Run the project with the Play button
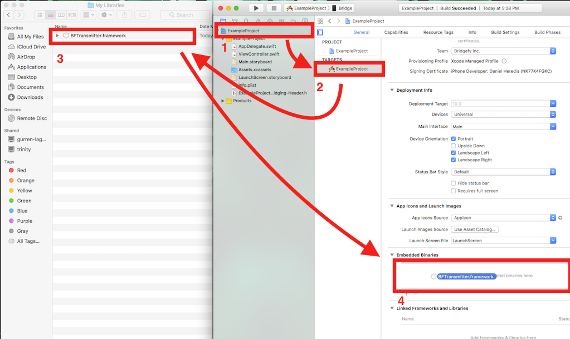The width and height of the screenshot is (570, 339). tap(256, 8)
